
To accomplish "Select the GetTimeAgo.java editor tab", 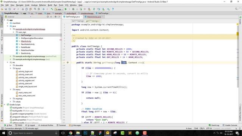I will (x=73, y=17).
